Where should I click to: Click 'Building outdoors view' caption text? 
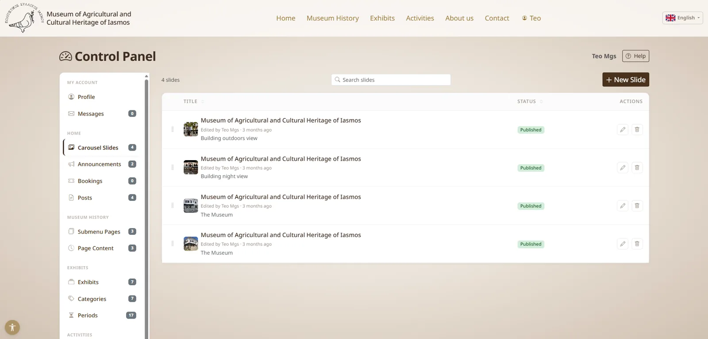coord(229,138)
